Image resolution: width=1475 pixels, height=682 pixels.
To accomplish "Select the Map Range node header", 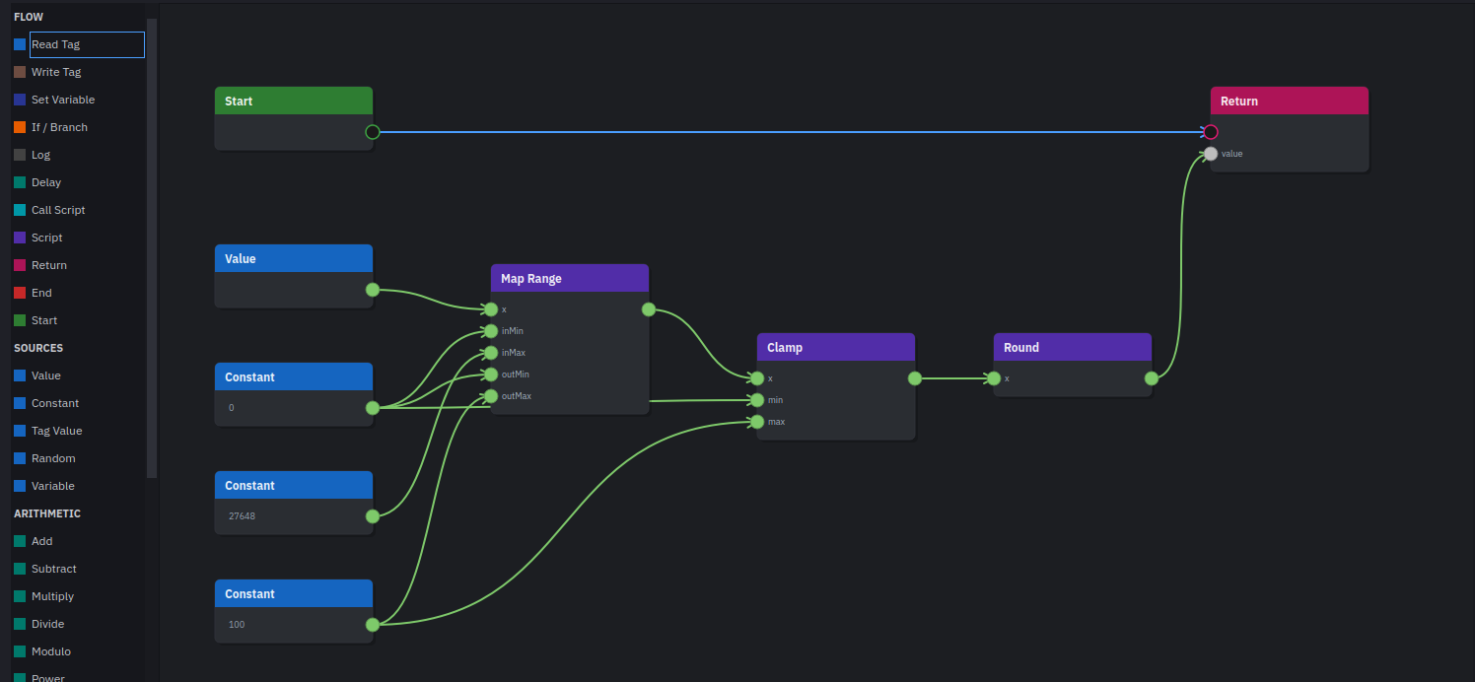I will click(x=570, y=278).
